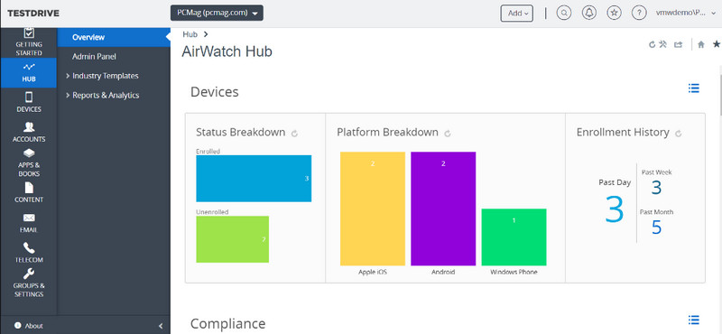Open the Devices sidebar section
The height and width of the screenshot is (334, 722).
coord(29,102)
